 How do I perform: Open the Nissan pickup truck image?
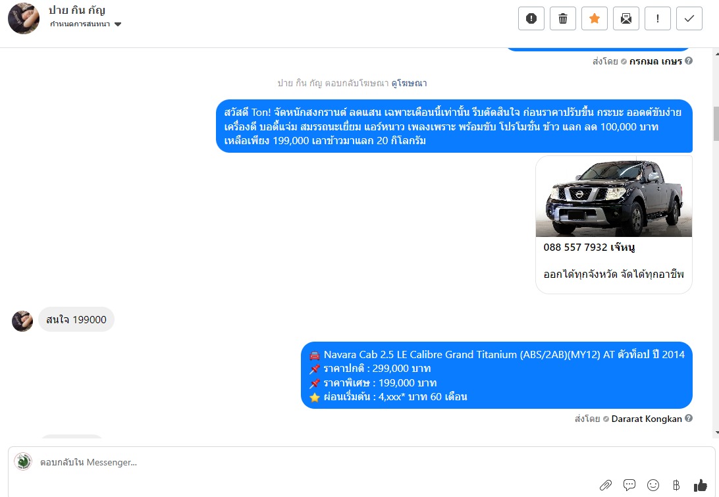(614, 196)
